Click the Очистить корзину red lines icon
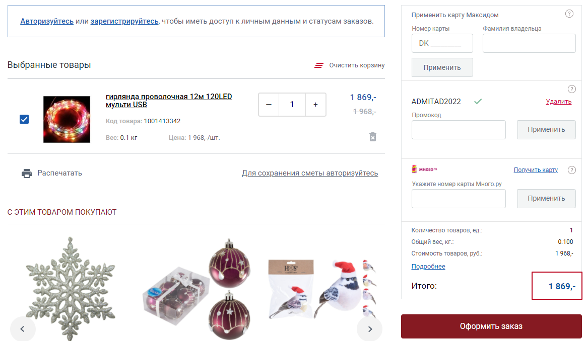The width and height of the screenshot is (587, 341). pyautogui.click(x=319, y=65)
